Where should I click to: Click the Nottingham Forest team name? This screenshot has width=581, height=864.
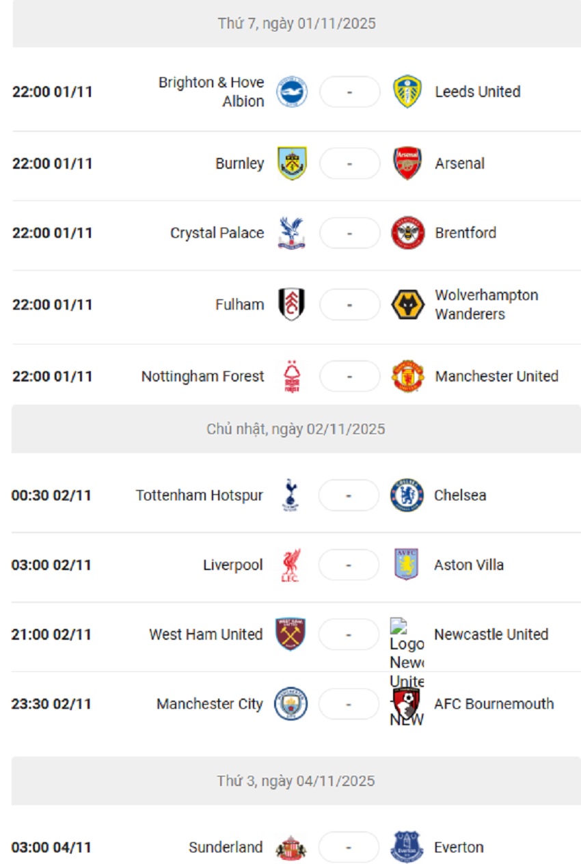pyautogui.click(x=202, y=377)
